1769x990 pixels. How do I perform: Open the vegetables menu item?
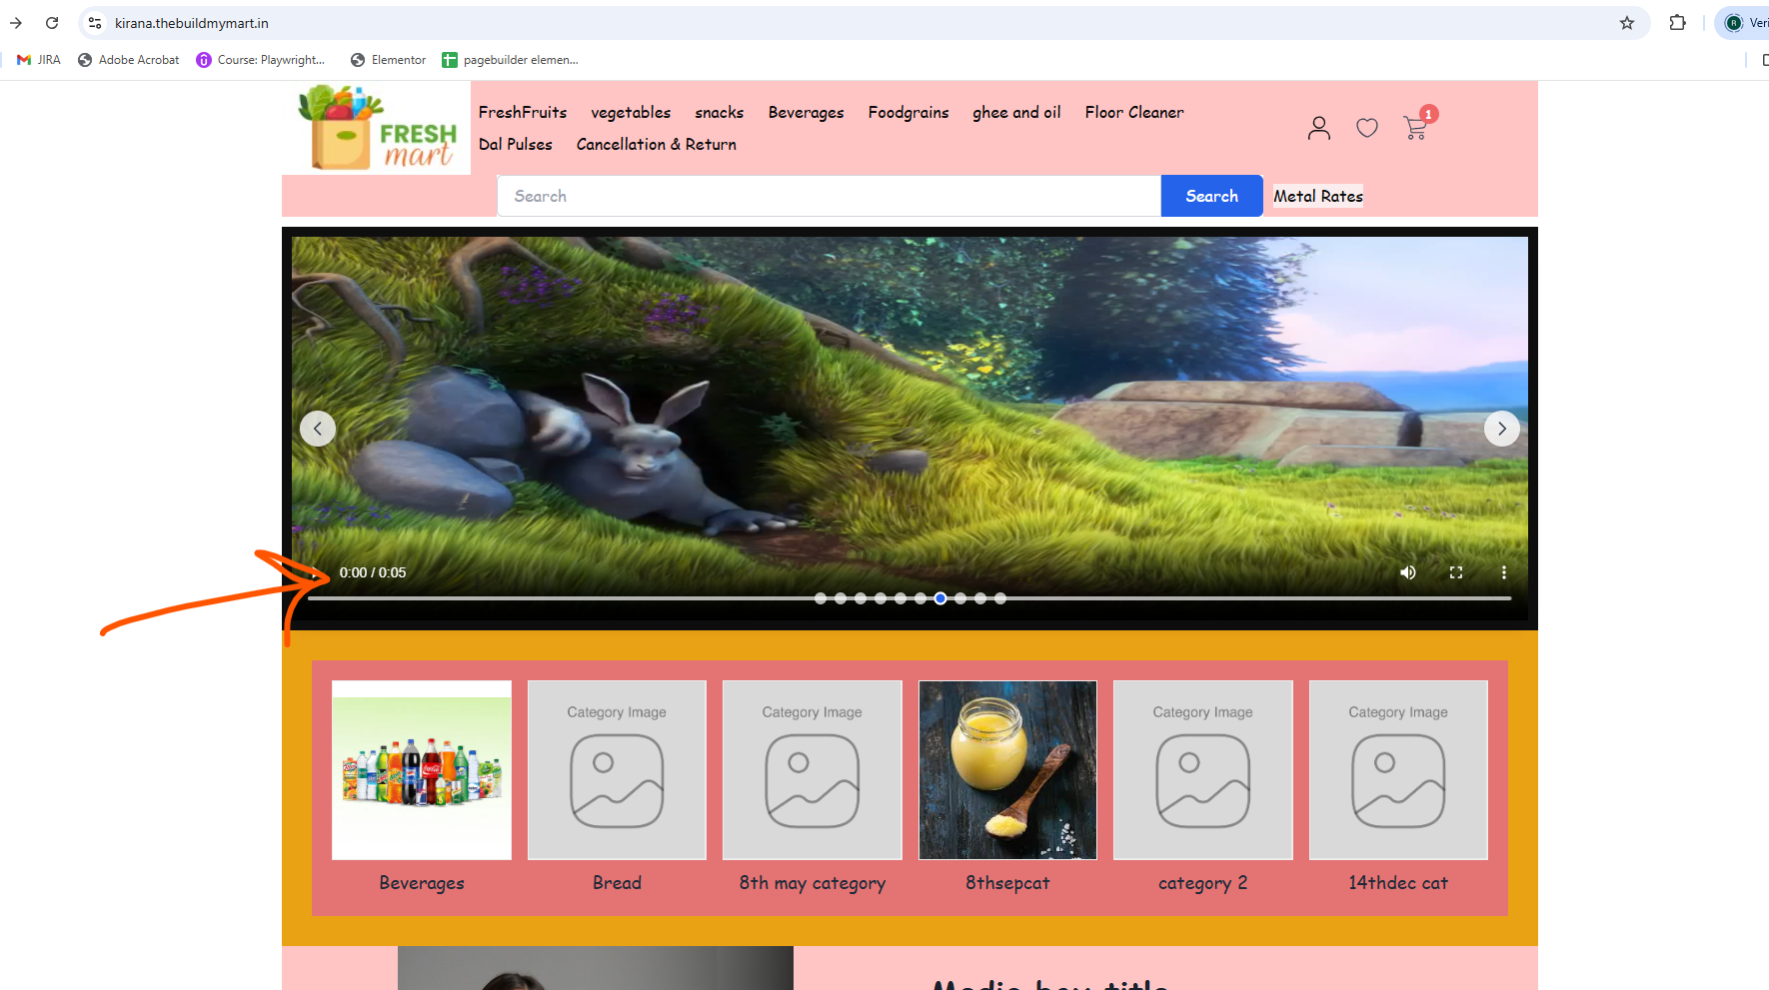(x=631, y=112)
